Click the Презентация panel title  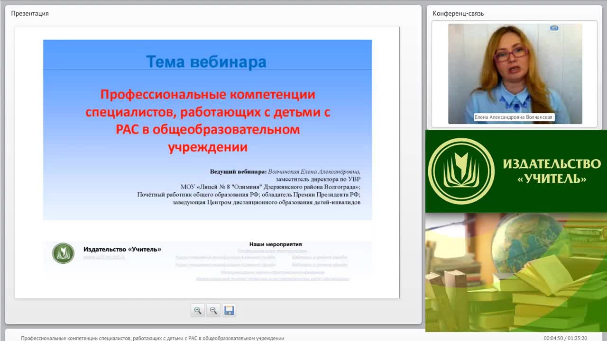pos(30,13)
